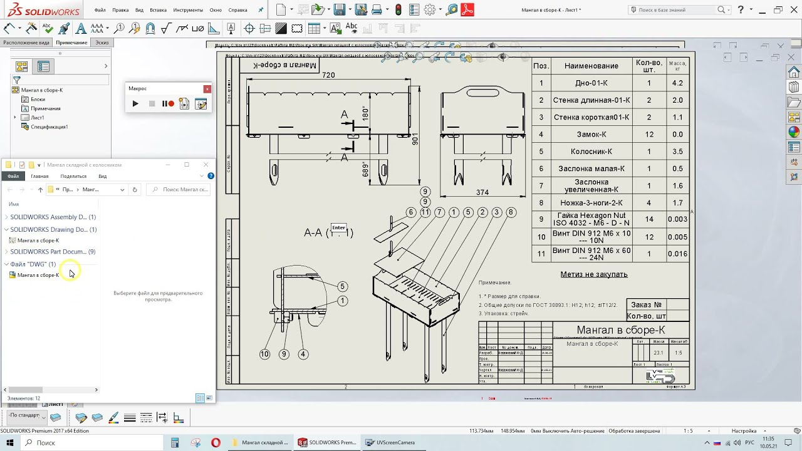Click the Print icon
802x451 pixels.
(x=377, y=9)
